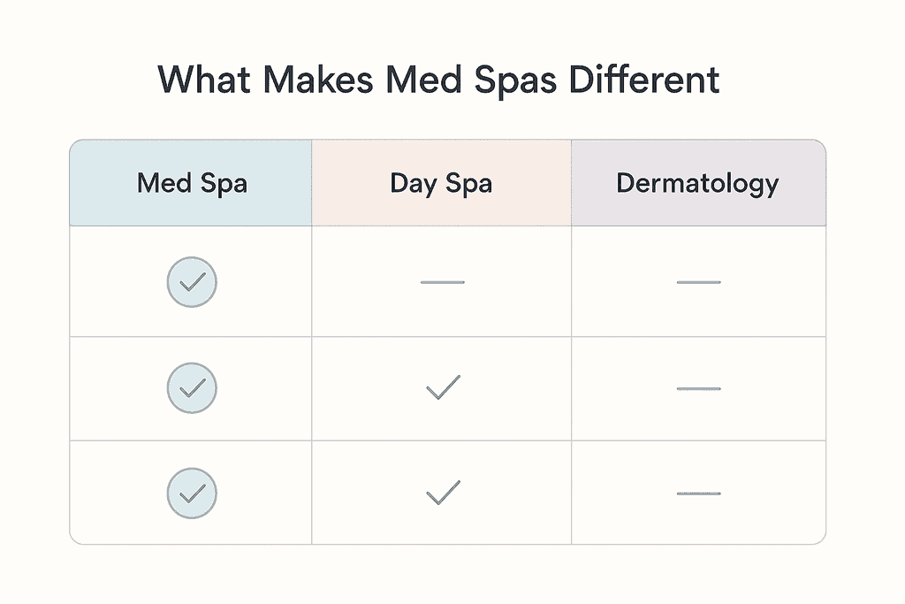Click the checkmark in second Day Spa row

pos(442,387)
